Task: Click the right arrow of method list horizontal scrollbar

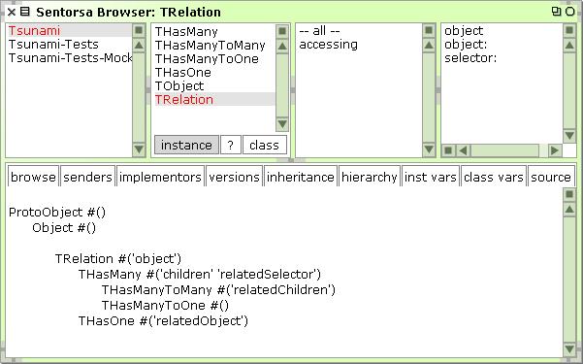Action: pyautogui.click(x=555, y=150)
